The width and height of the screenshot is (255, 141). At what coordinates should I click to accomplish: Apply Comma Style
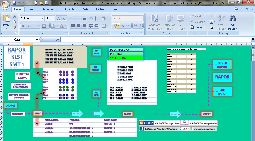pos(129,26)
